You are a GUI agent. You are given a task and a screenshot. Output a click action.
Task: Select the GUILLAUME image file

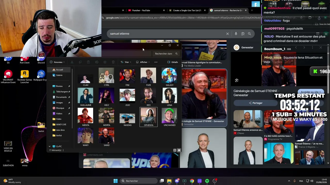tap(86, 97)
